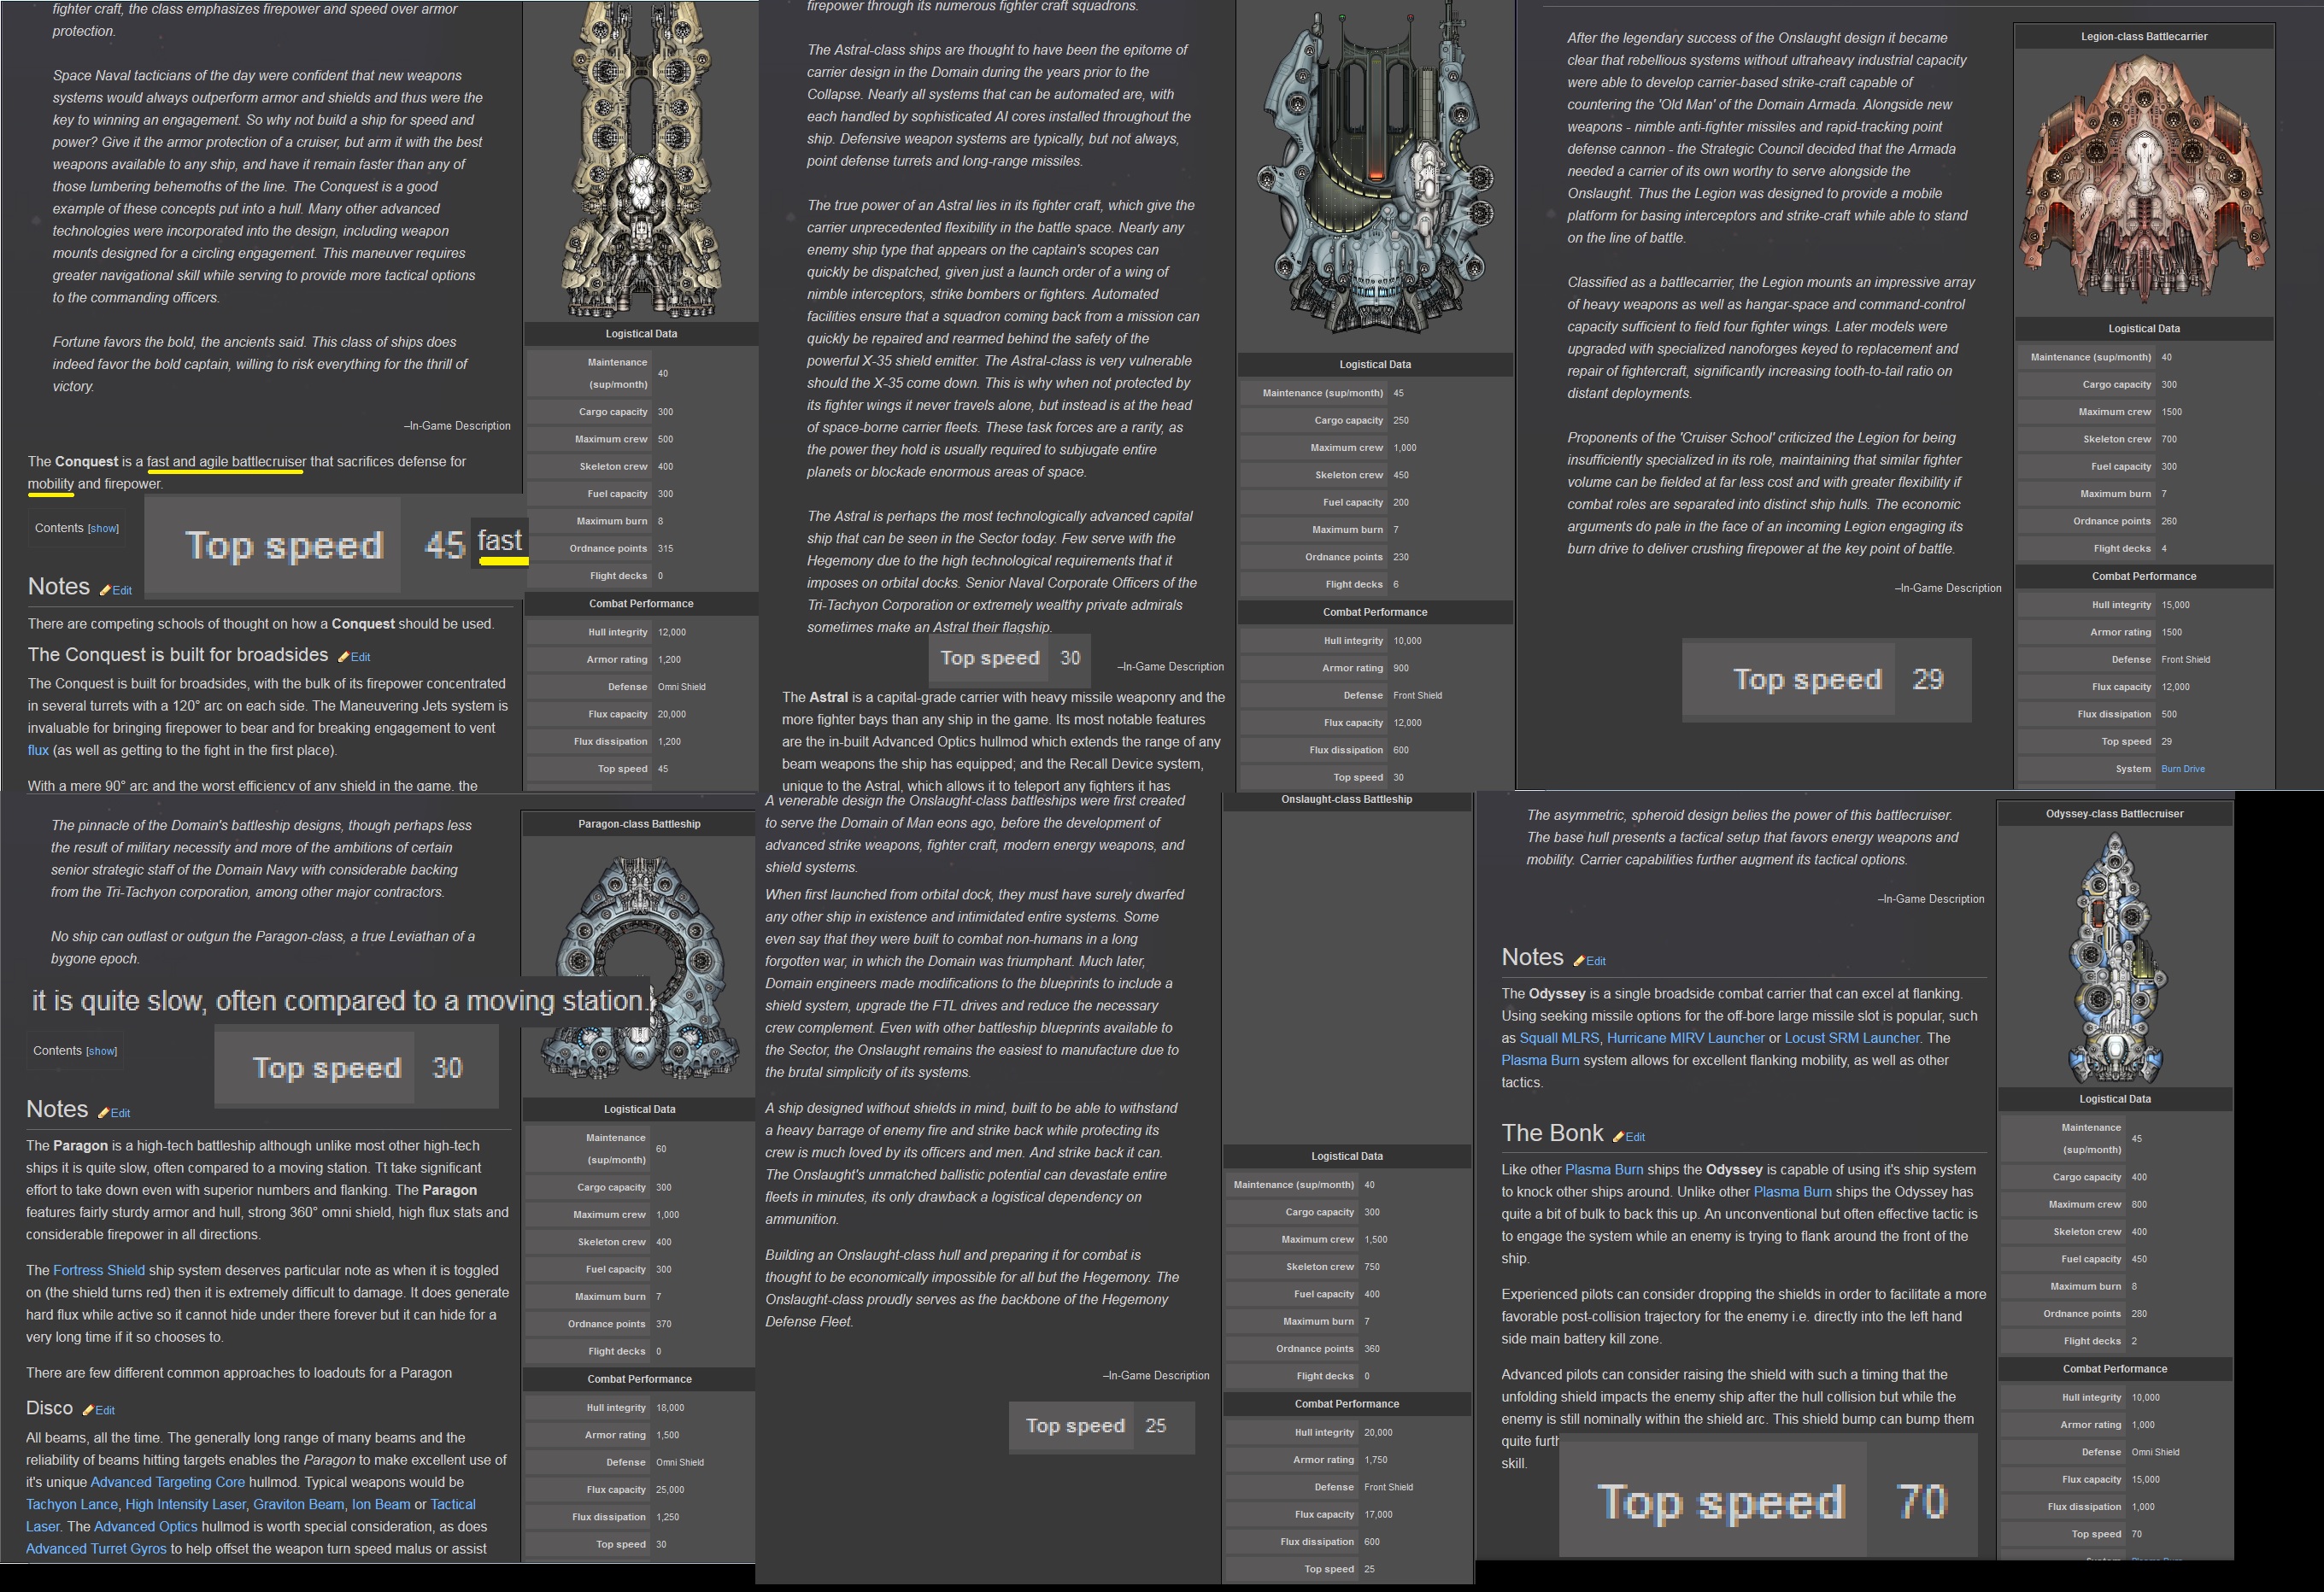This screenshot has height=1592, width=2324.
Task: Open the Fortress Shield link
Action: (x=99, y=1270)
